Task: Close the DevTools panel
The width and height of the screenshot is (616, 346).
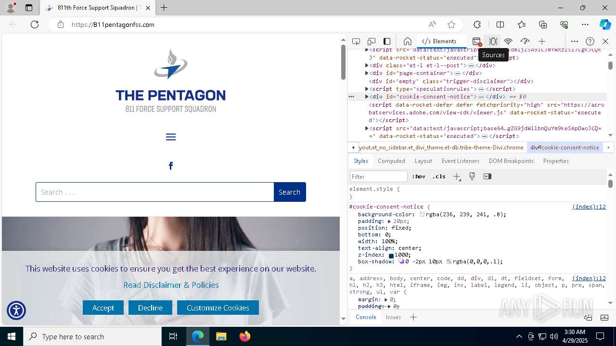Action: click(605, 41)
